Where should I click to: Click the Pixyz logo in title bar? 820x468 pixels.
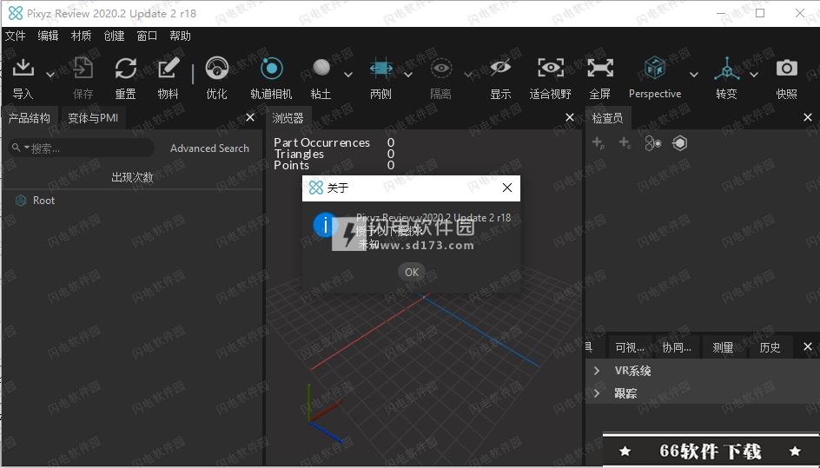(16, 13)
